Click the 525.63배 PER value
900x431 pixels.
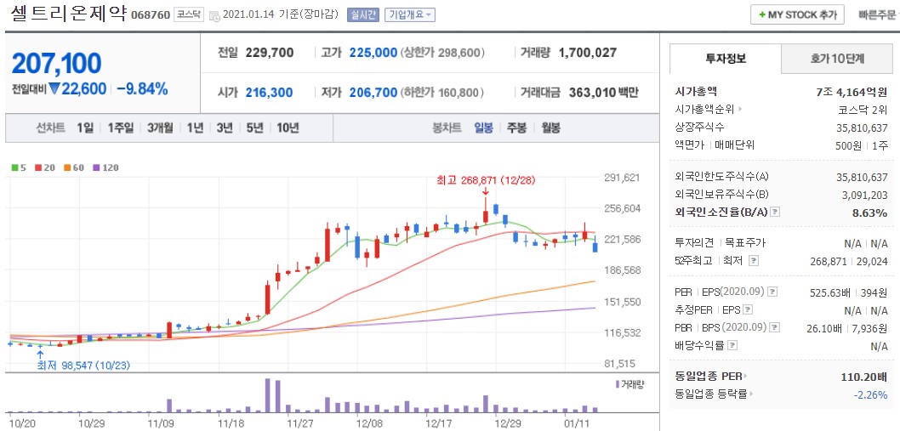pyautogui.click(x=830, y=292)
